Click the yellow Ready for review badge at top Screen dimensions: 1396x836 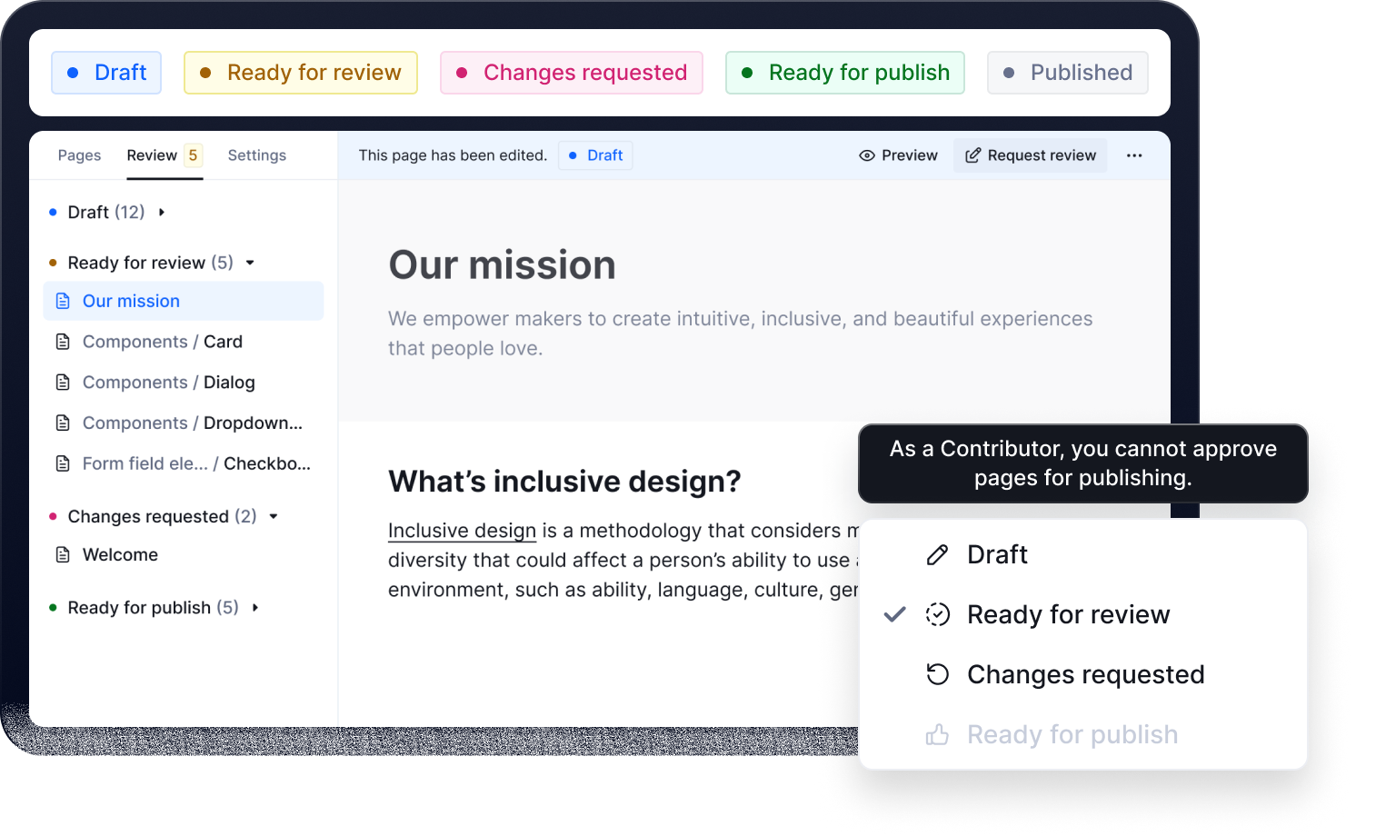pyautogui.click(x=300, y=73)
